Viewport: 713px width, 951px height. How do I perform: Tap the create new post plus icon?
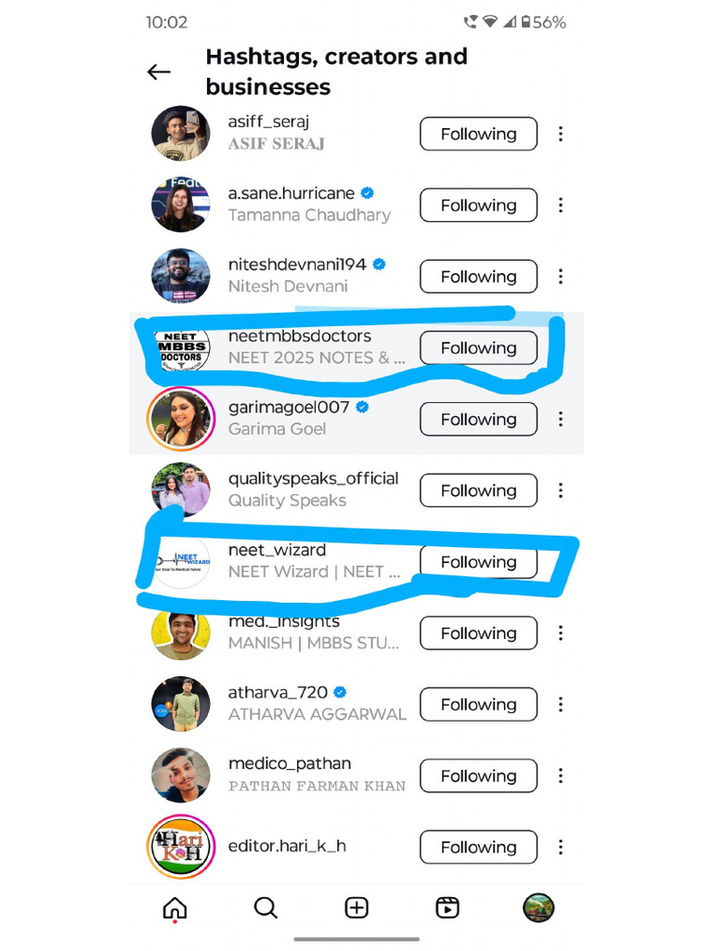(x=356, y=908)
